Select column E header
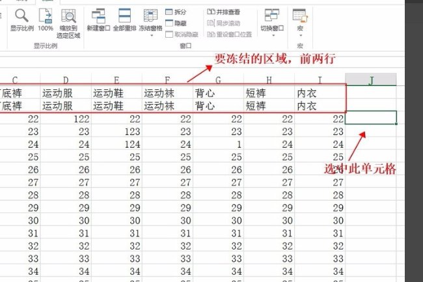423x282 pixels. pyautogui.click(x=116, y=80)
